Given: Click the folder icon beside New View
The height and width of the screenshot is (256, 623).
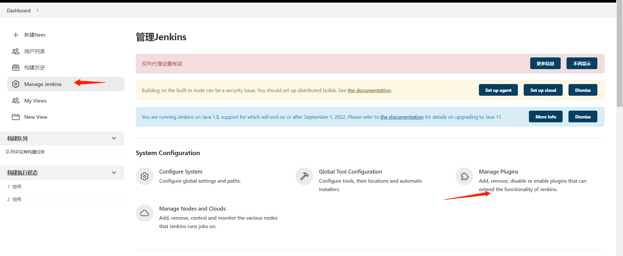Looking at the screenshot, I should [16, 117].
